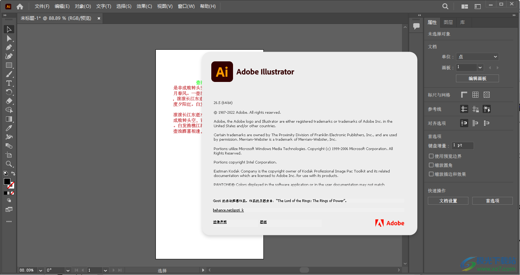Viewport: 520px width, 275px height.
Task: Toggle lock guides icon
Action: 475,109
